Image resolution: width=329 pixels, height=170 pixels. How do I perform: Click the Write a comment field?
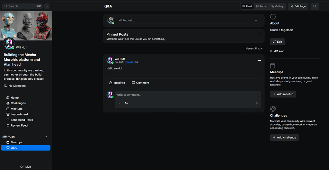tap(186, 95)
